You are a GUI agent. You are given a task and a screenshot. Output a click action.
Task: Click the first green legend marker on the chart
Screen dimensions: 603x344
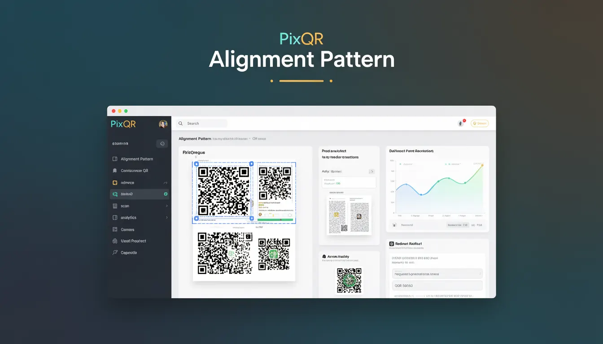pyautogui.click(x=400, y=164)
